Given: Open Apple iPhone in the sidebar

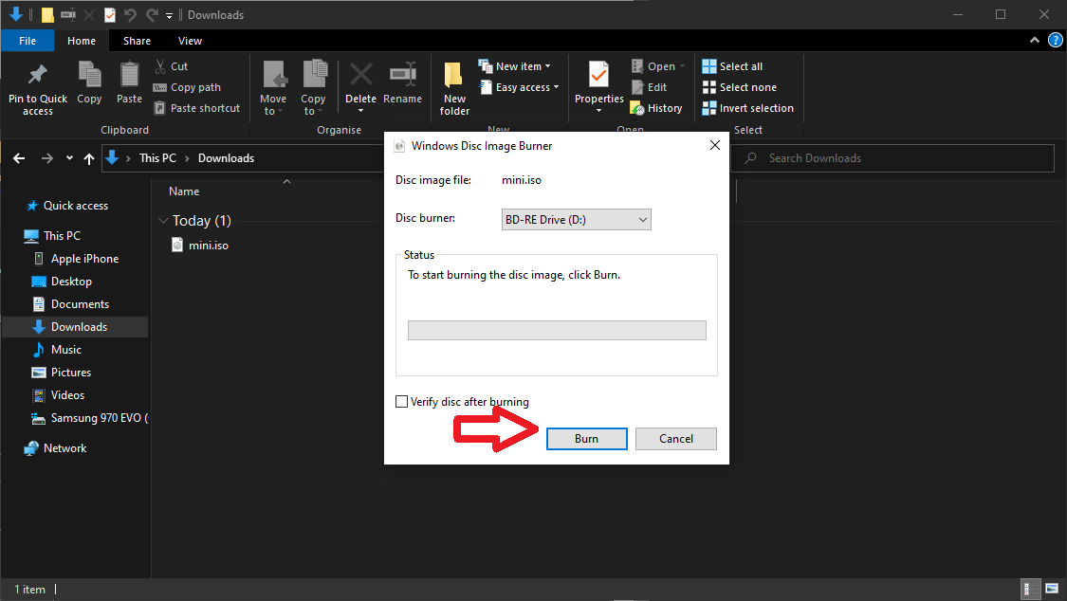Looking at the screenshot, I should point(77,259).
